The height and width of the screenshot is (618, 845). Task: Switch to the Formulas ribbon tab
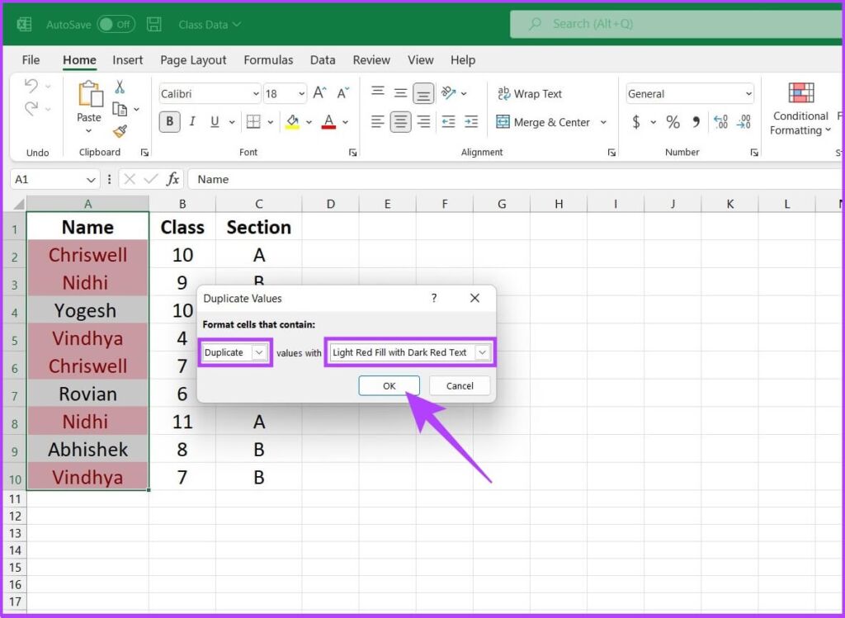click(x=268, y=59)
